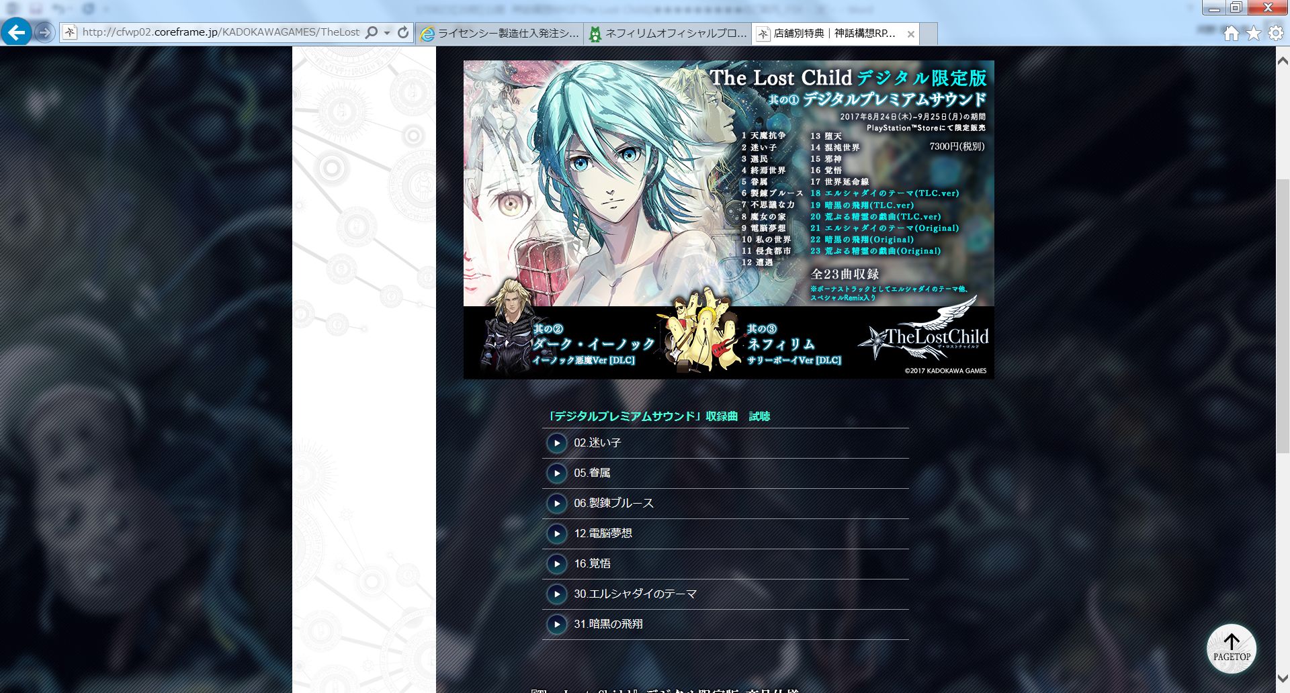The width and height of the screenshot is (1290, 693).
Task: Close the 店舗別特典 tab
Action: [x=910, y=34]
